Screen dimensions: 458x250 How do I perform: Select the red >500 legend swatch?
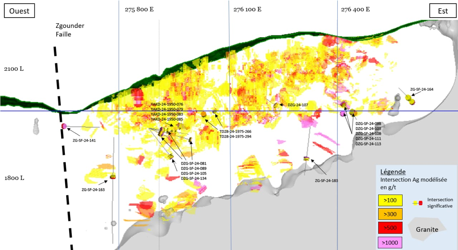pyautogui.click(x=390, y=227)
